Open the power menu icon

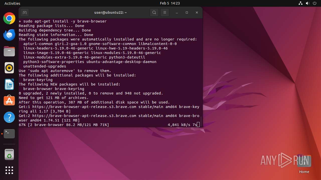coord(314,3)
